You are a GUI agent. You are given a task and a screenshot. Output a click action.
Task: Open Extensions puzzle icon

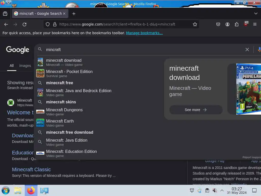[x=237, y=24]
